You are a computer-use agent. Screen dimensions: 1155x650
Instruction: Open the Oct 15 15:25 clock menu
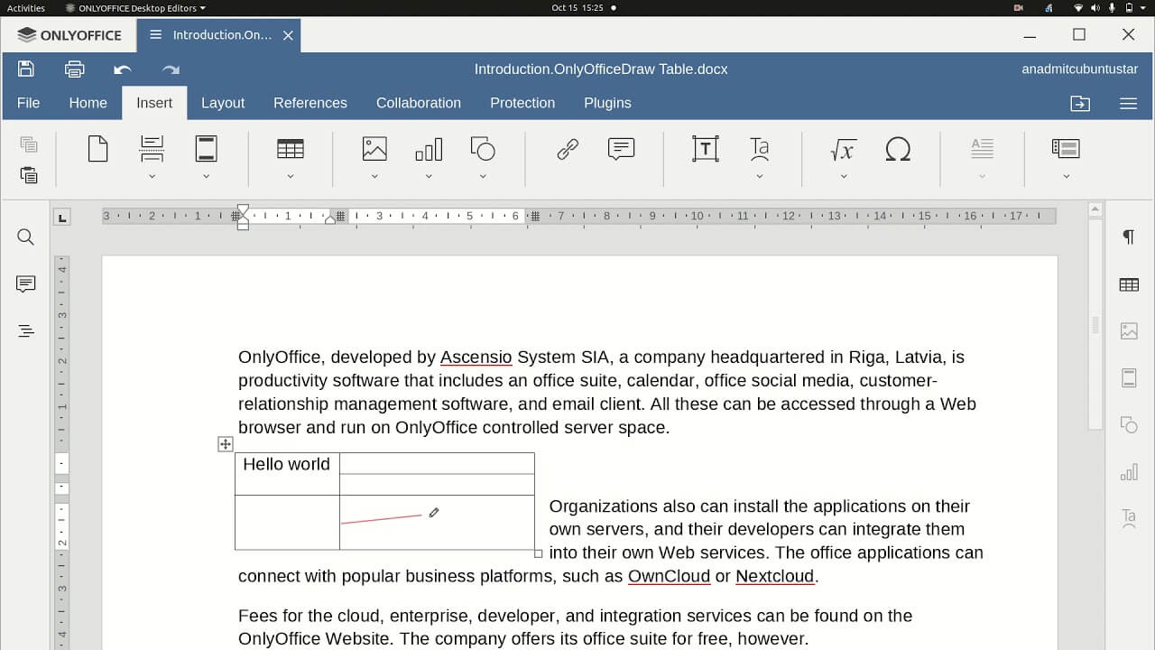point(577,8)
